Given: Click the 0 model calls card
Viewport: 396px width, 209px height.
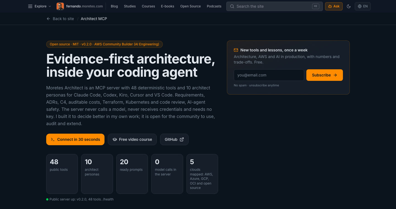Looking at the screenshot, I should [167, 174].
